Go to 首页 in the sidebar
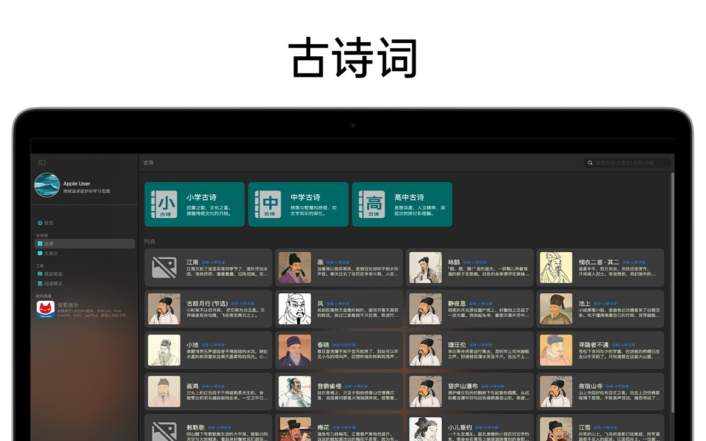 85,223
